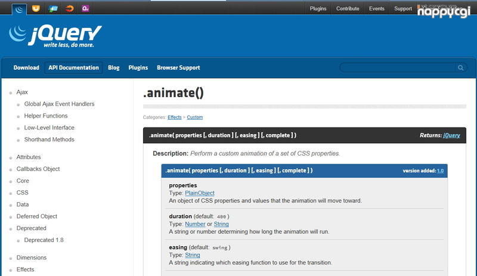
Task: Click the default value "swing"
Action: click(219, 248)
